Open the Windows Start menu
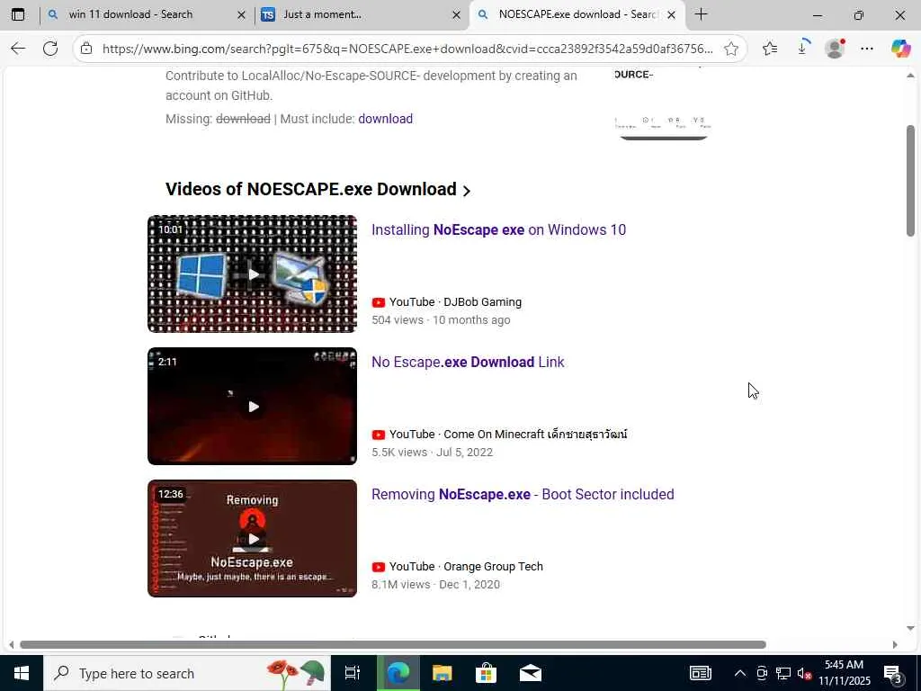Viewport: 921px width, 691px height. pos(22,673)
